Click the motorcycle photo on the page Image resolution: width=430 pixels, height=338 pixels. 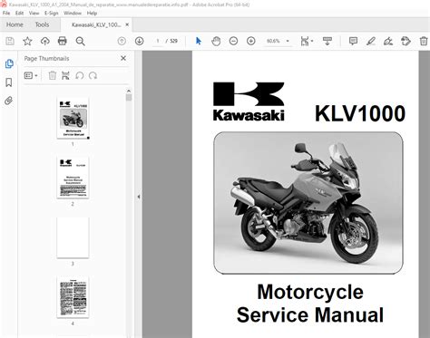tap(308, 203)
